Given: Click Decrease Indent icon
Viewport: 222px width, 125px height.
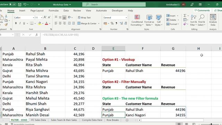Looking at the screenshot, I should [x=69, y=23].
